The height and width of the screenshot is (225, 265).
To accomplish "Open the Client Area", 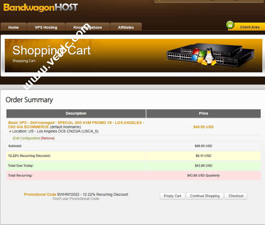I will point(250,27).
